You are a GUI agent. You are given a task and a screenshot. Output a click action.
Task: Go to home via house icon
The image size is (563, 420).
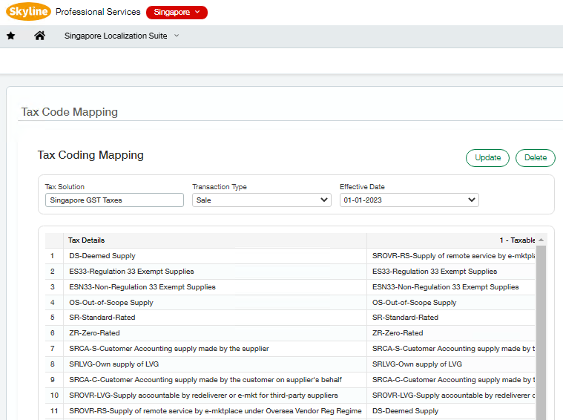pos(40,36)
